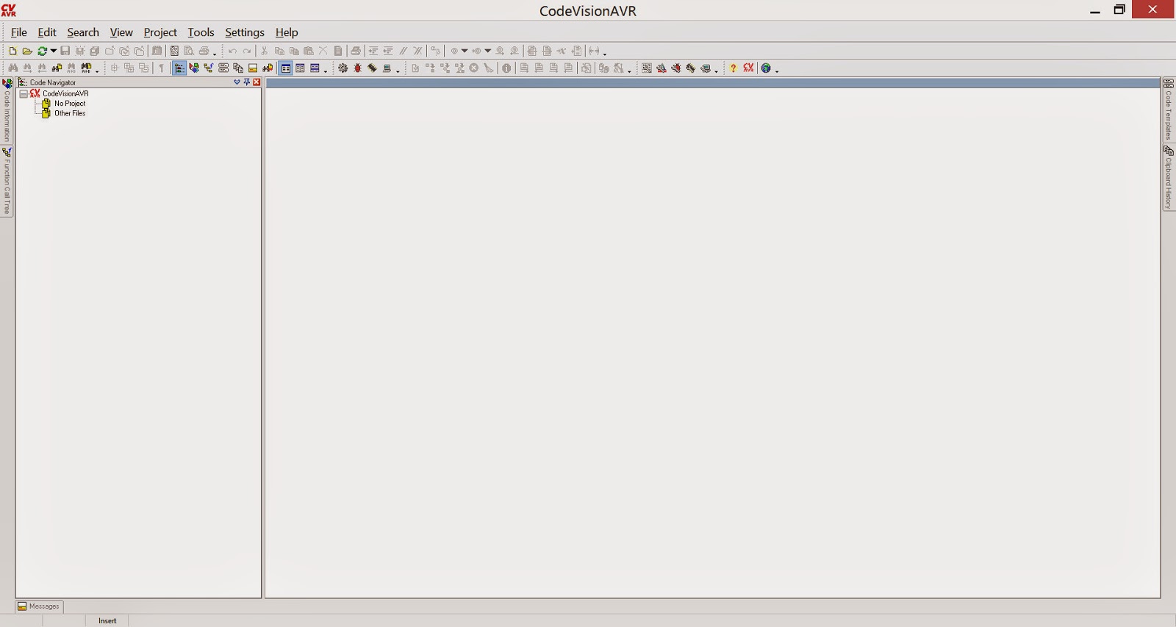Collapse the CodeVisionAVR tree node
This screenshot has height=627, width=1176.
24,94
